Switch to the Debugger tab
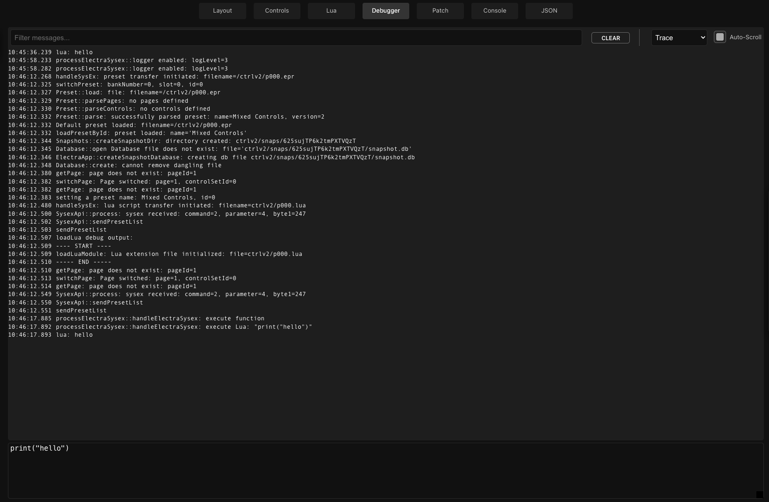 pyautogui.click(x=385, y=10)
